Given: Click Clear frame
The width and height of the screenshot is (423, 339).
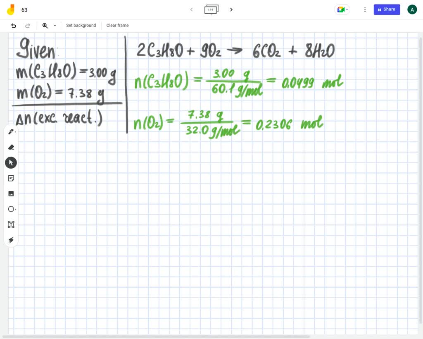Looking at the screenshot, I should [x=117, y=25].
